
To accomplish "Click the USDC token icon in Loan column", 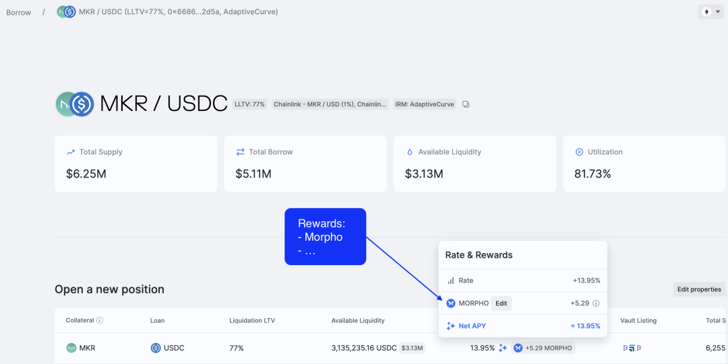I will click(156, 348).
